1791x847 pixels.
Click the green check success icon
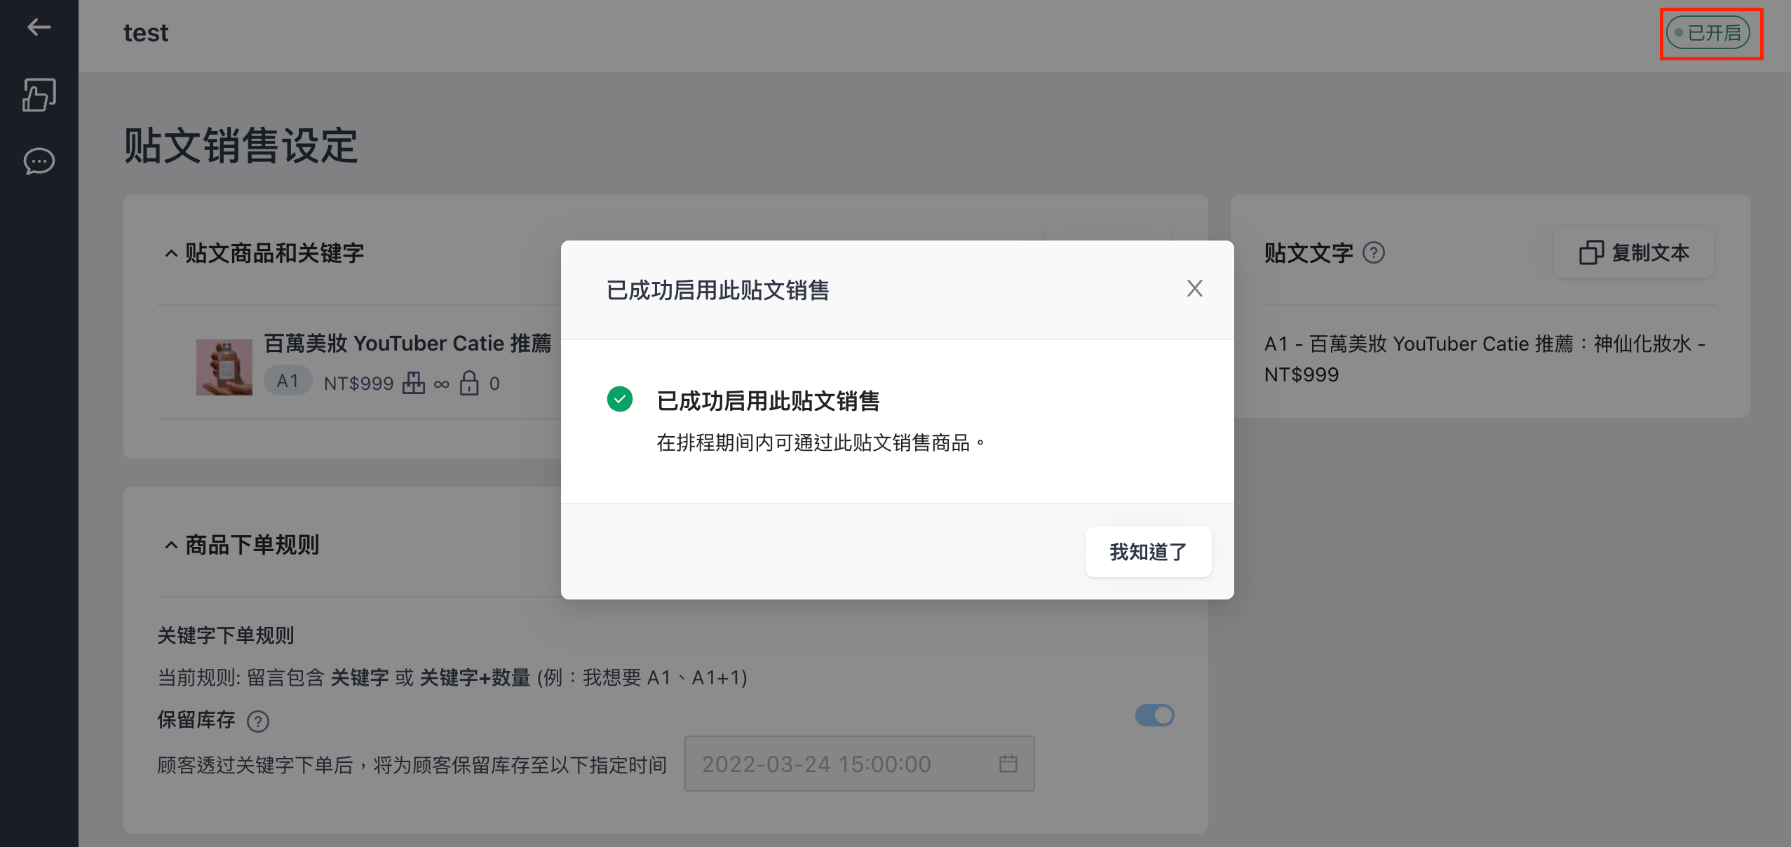pyautogui.click(x=619, y=399)
